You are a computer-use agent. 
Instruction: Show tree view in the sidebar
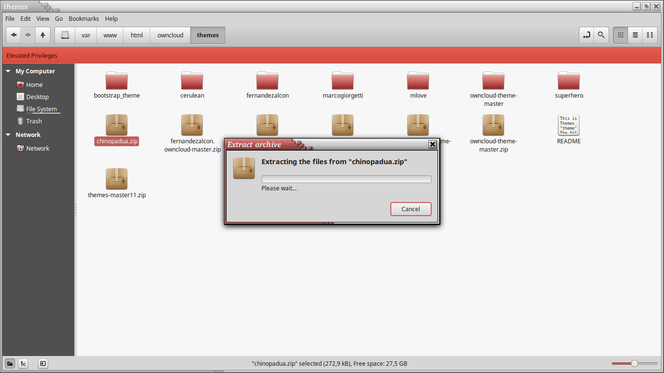coord(23,363)
